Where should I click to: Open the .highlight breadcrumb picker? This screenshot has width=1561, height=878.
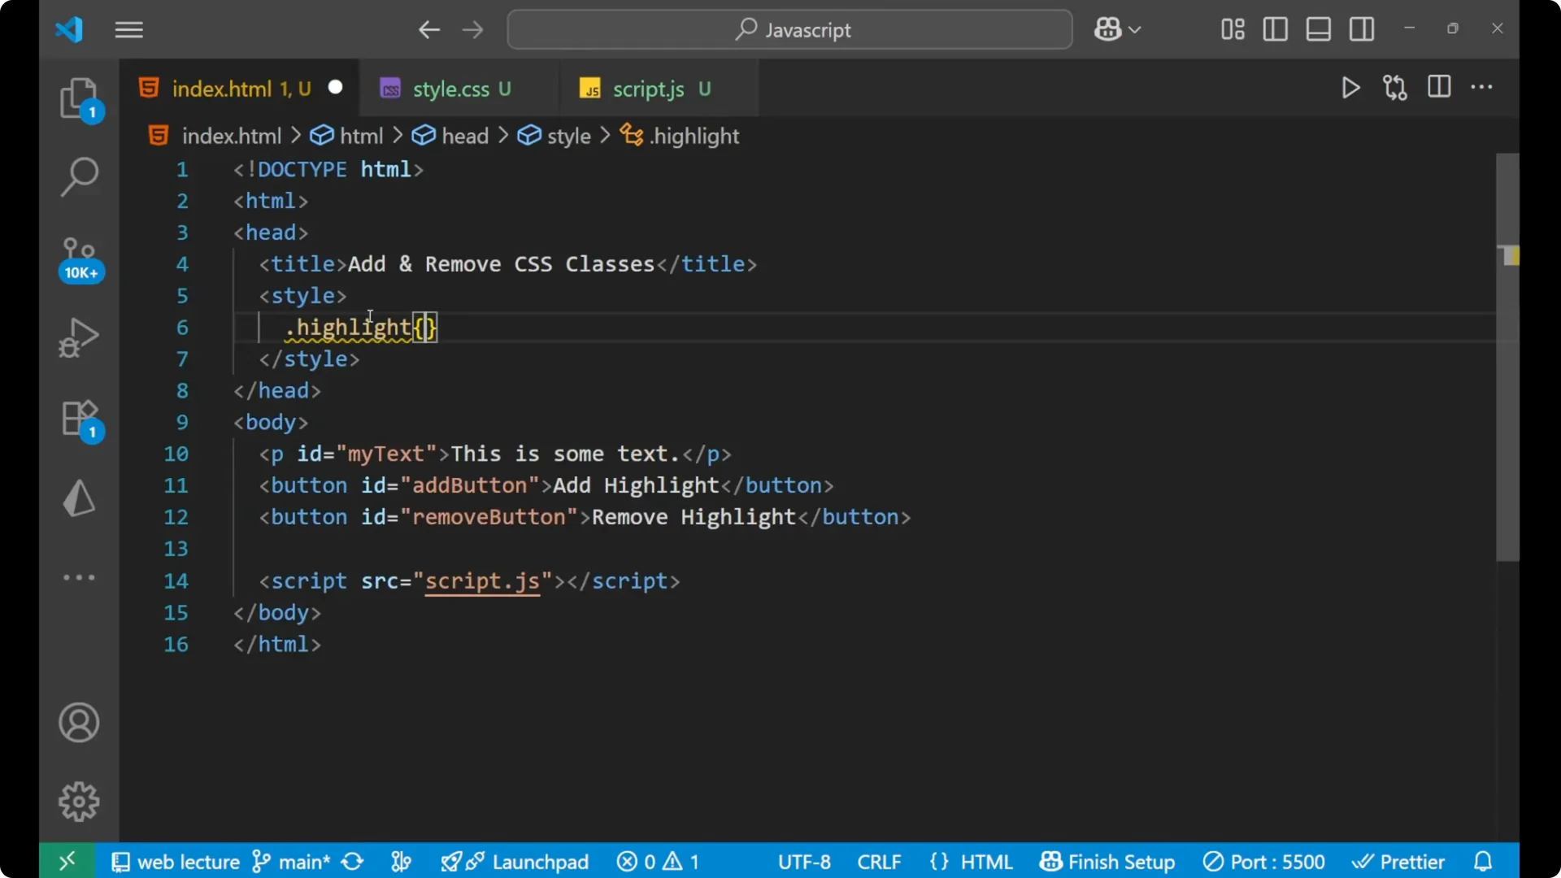694,136
